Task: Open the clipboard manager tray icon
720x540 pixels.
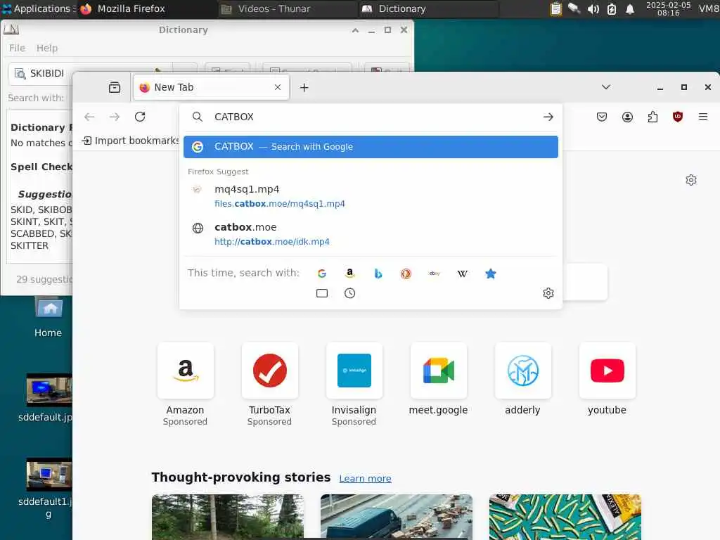Action: click(x=555, y=8)
